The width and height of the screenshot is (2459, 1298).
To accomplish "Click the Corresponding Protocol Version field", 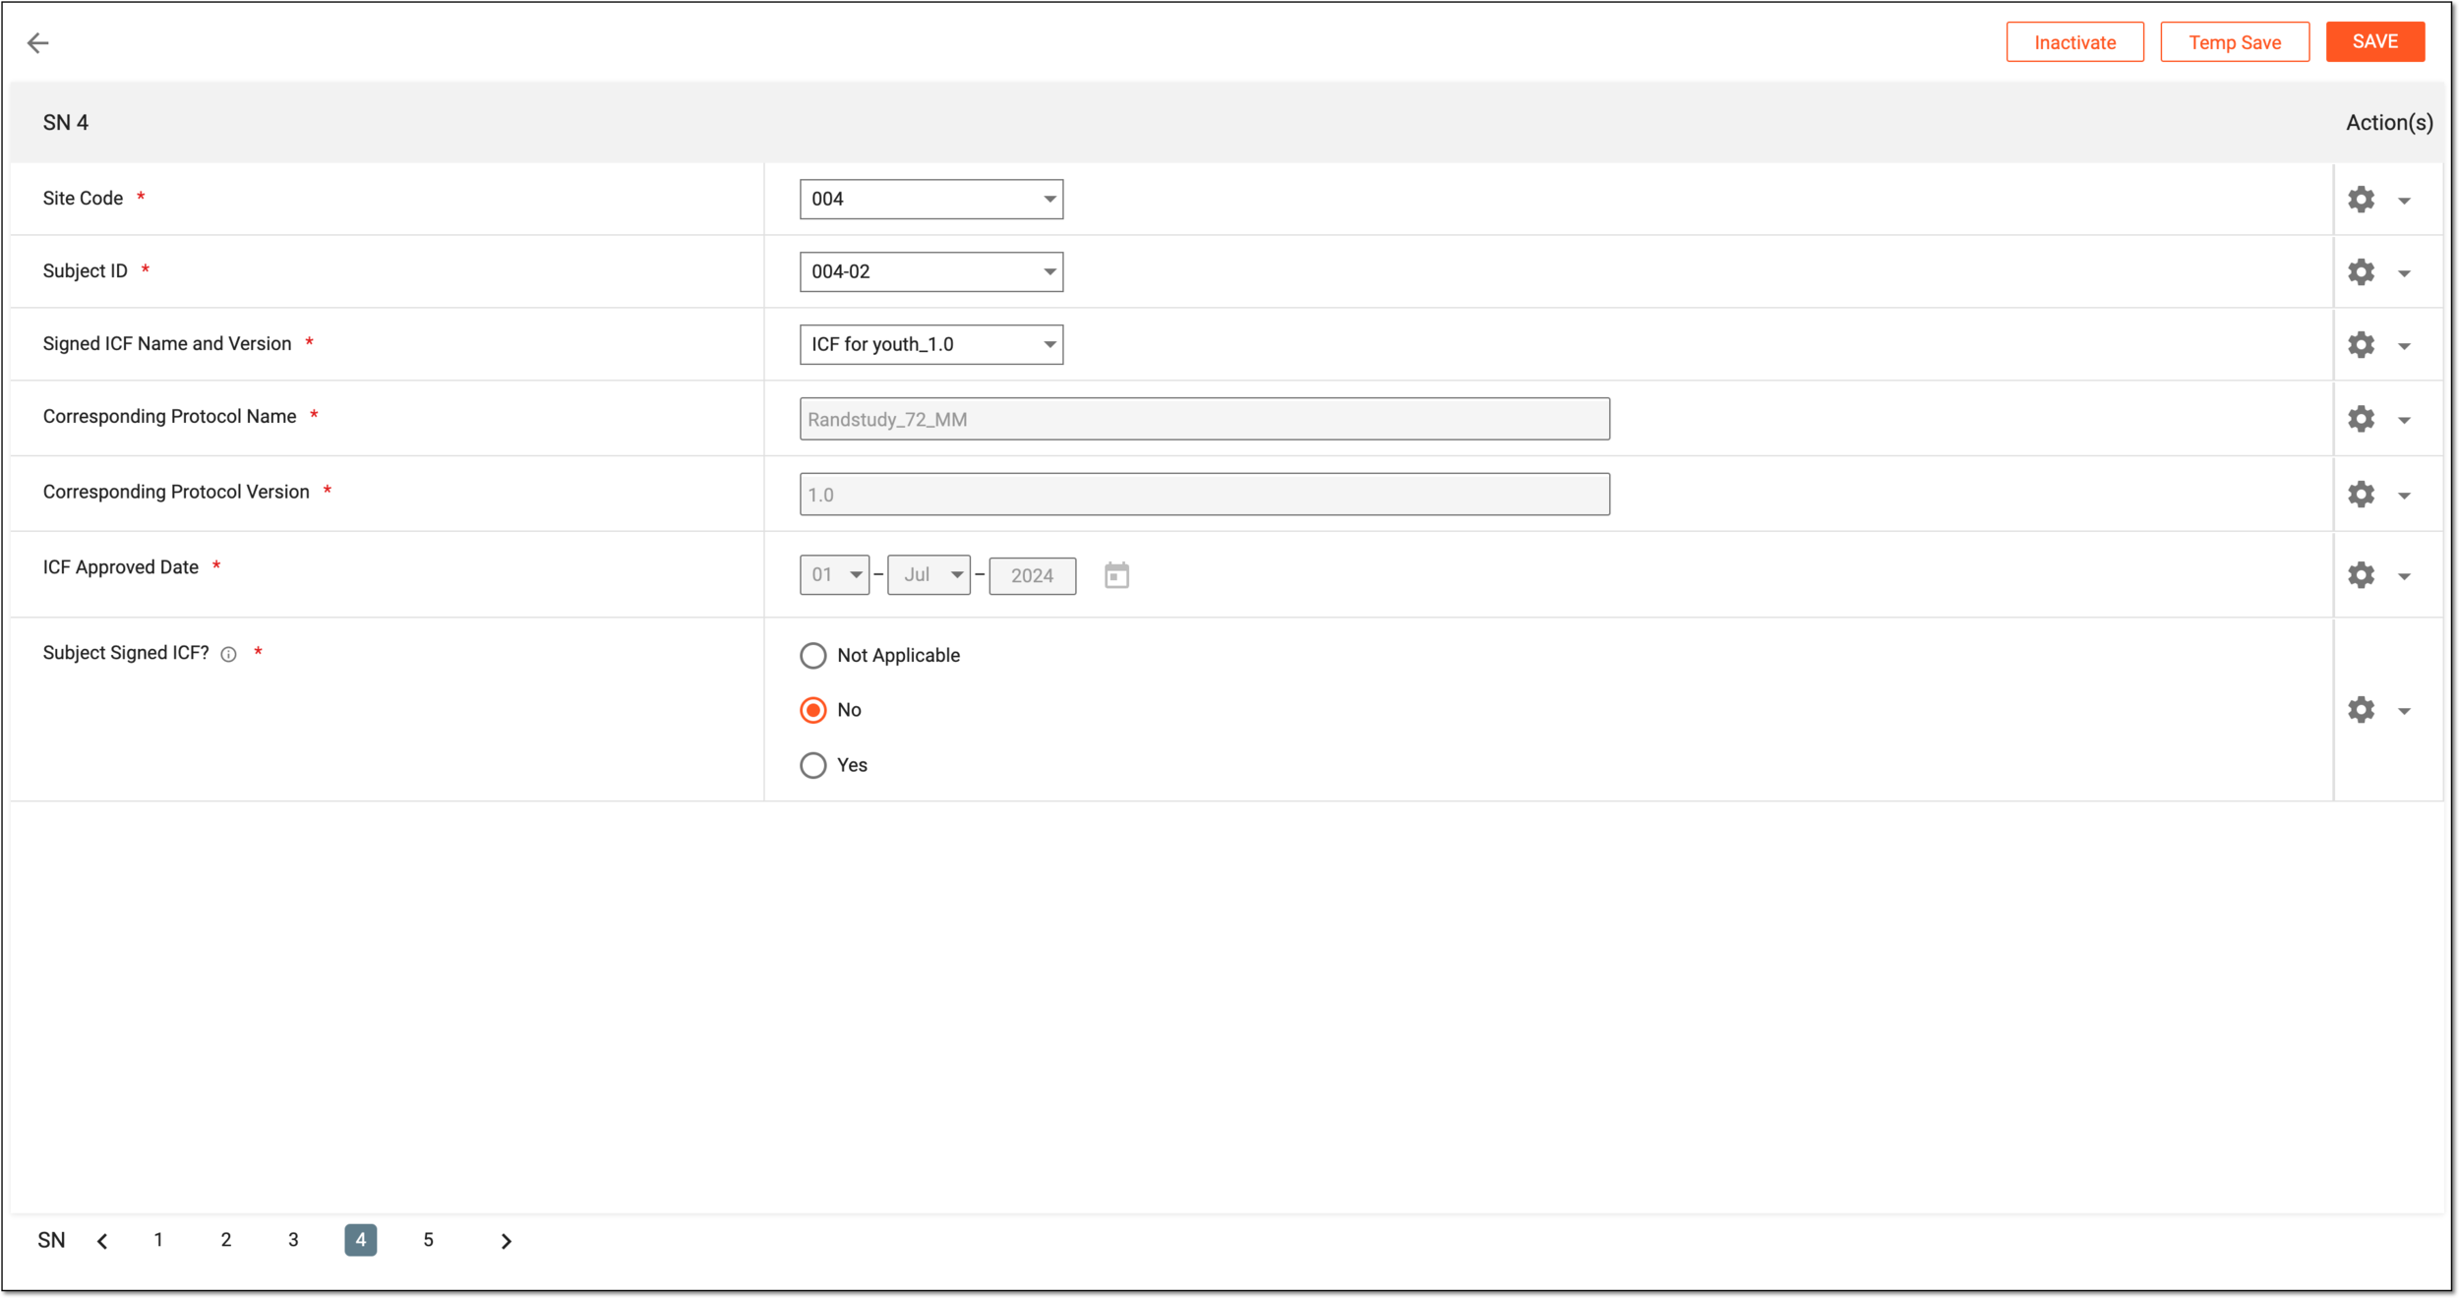I will click(1205, 495).
